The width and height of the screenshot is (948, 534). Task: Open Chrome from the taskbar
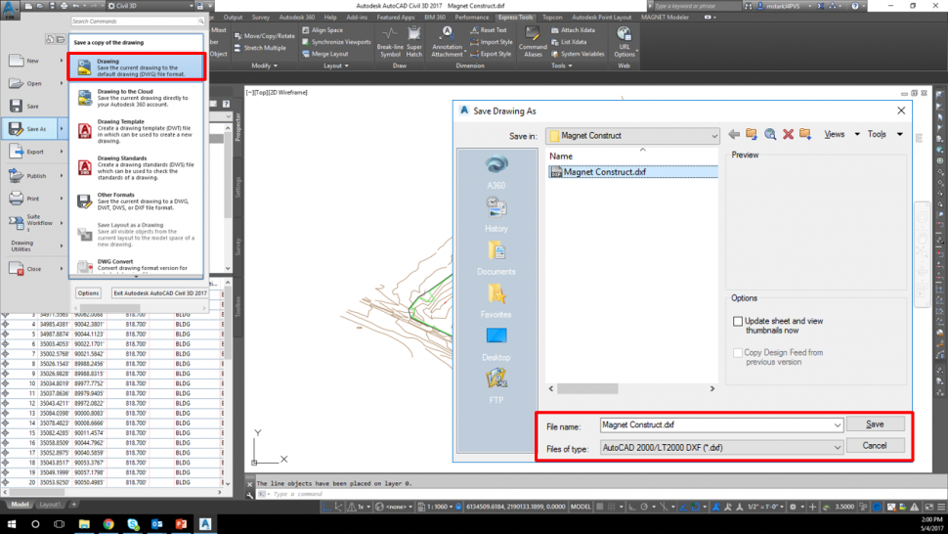click(108, 523)
